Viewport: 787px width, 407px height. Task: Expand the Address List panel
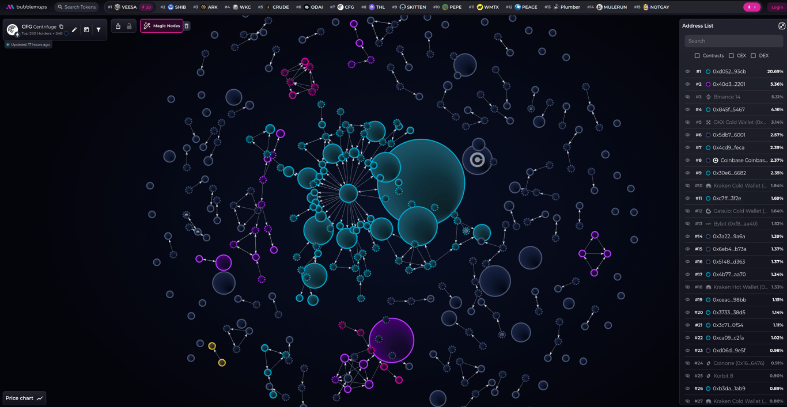pos(782,25)
